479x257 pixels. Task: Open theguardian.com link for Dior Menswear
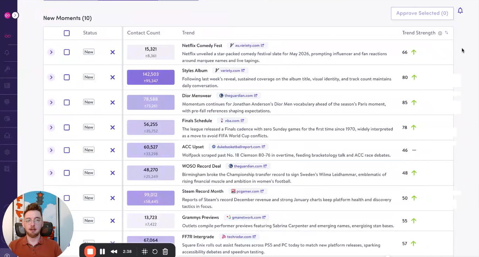[x=239, y=96]
